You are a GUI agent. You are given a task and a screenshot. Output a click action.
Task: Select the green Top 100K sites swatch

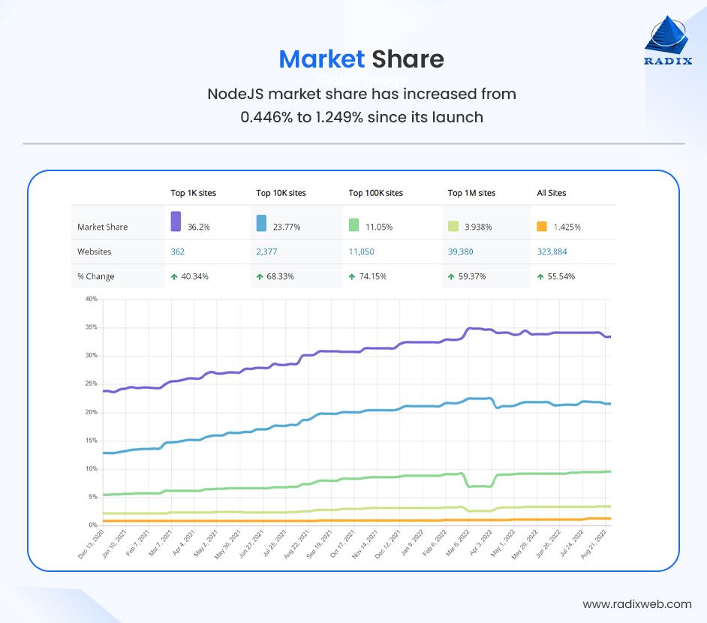[x=354, y=224]
